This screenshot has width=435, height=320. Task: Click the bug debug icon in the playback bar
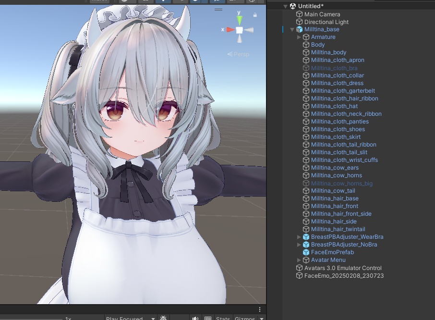(x=163, y=318)
